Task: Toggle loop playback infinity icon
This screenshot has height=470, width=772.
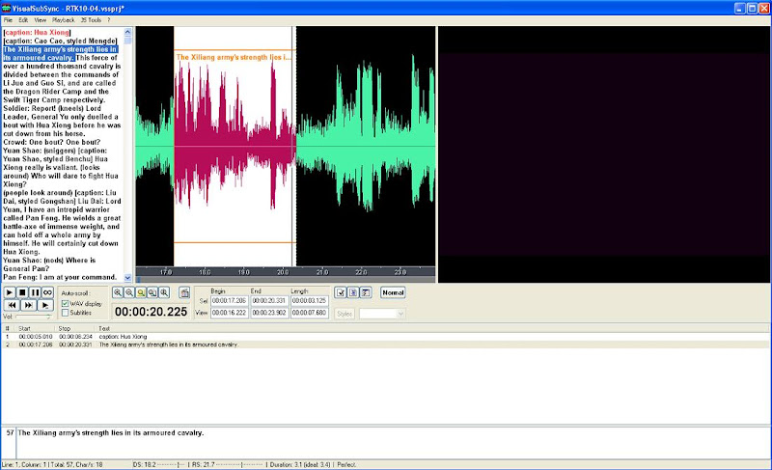Action: point(47,292)
